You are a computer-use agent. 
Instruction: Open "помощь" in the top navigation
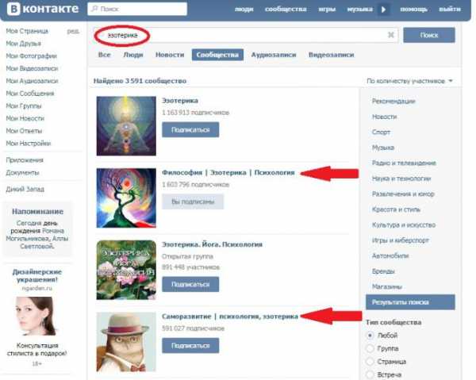pos(413,10)
